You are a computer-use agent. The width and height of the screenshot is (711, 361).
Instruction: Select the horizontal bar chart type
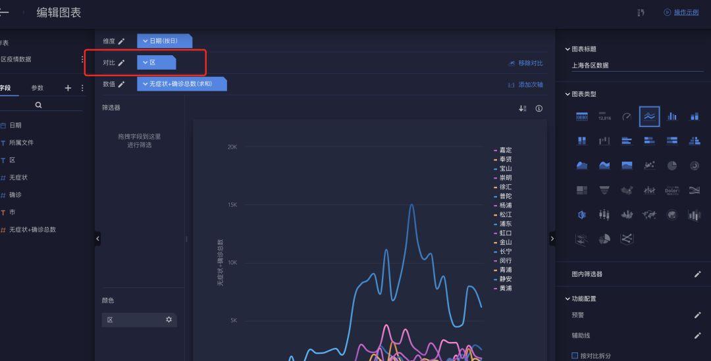click(x=627, y=141)
